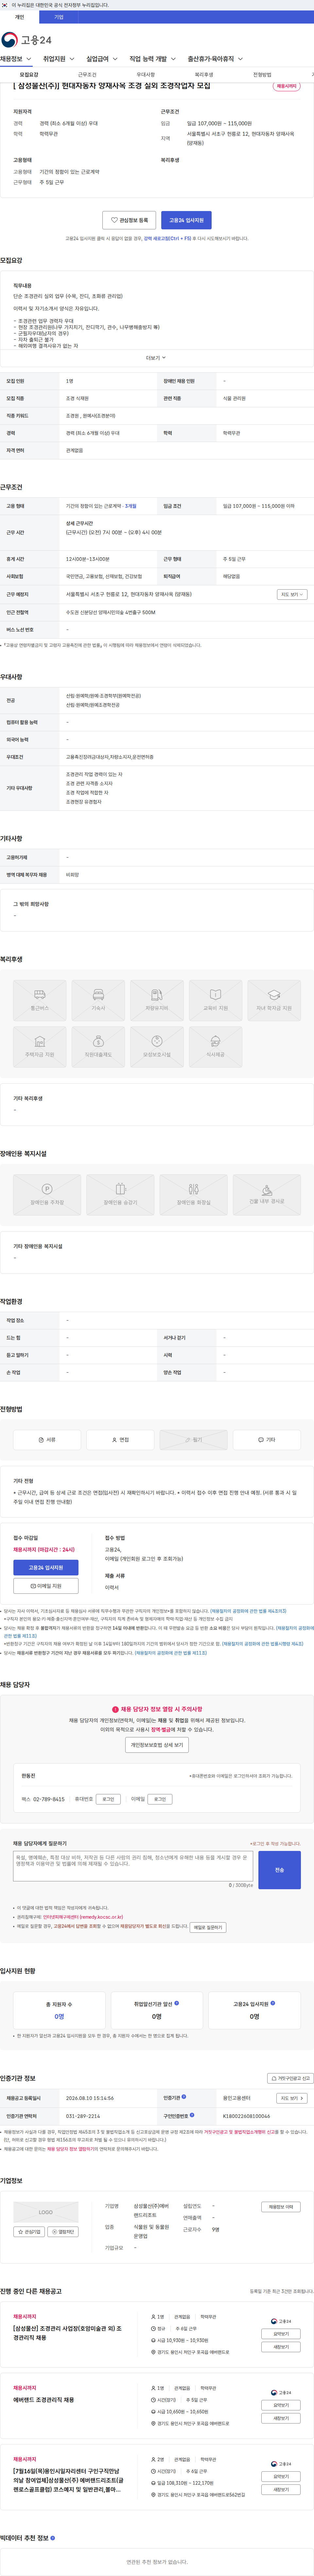The height and width of the screenshot is (2576, 314).
Task: Click the 자녀 학자금 지원 icon
Action: 274,1000
